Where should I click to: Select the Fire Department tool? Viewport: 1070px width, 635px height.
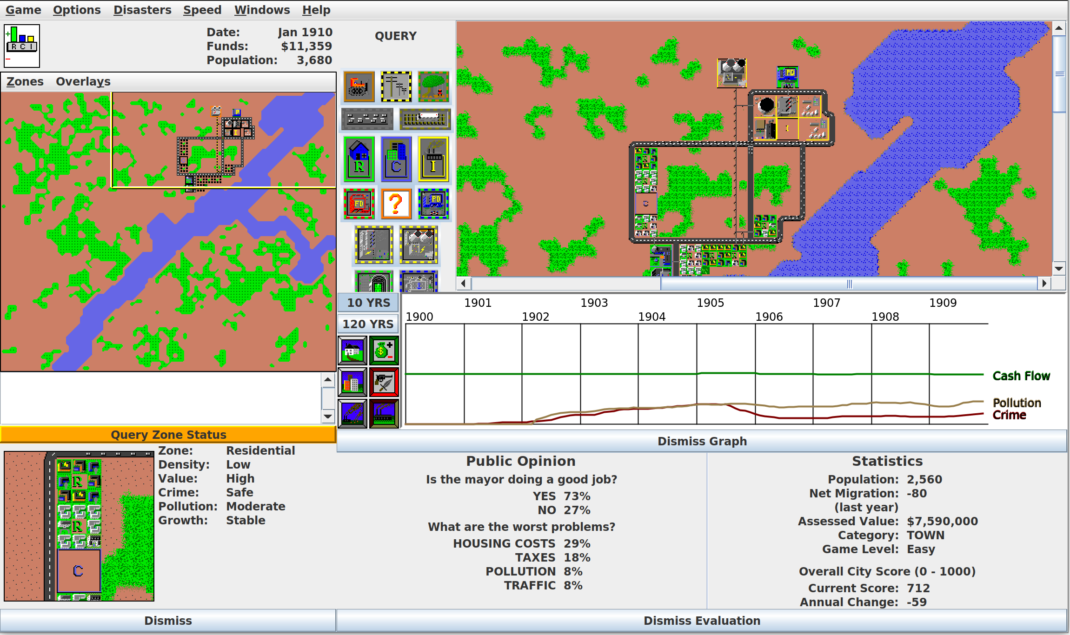[359, 204]
